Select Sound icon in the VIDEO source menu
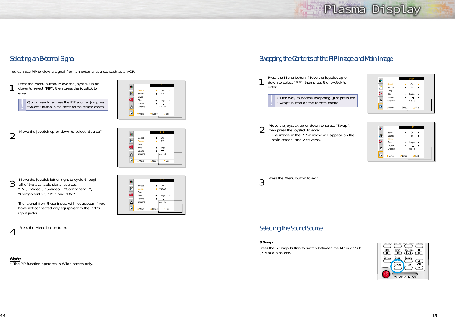The width and height of the screenshot is (455, 317). (x=131, y=189)
